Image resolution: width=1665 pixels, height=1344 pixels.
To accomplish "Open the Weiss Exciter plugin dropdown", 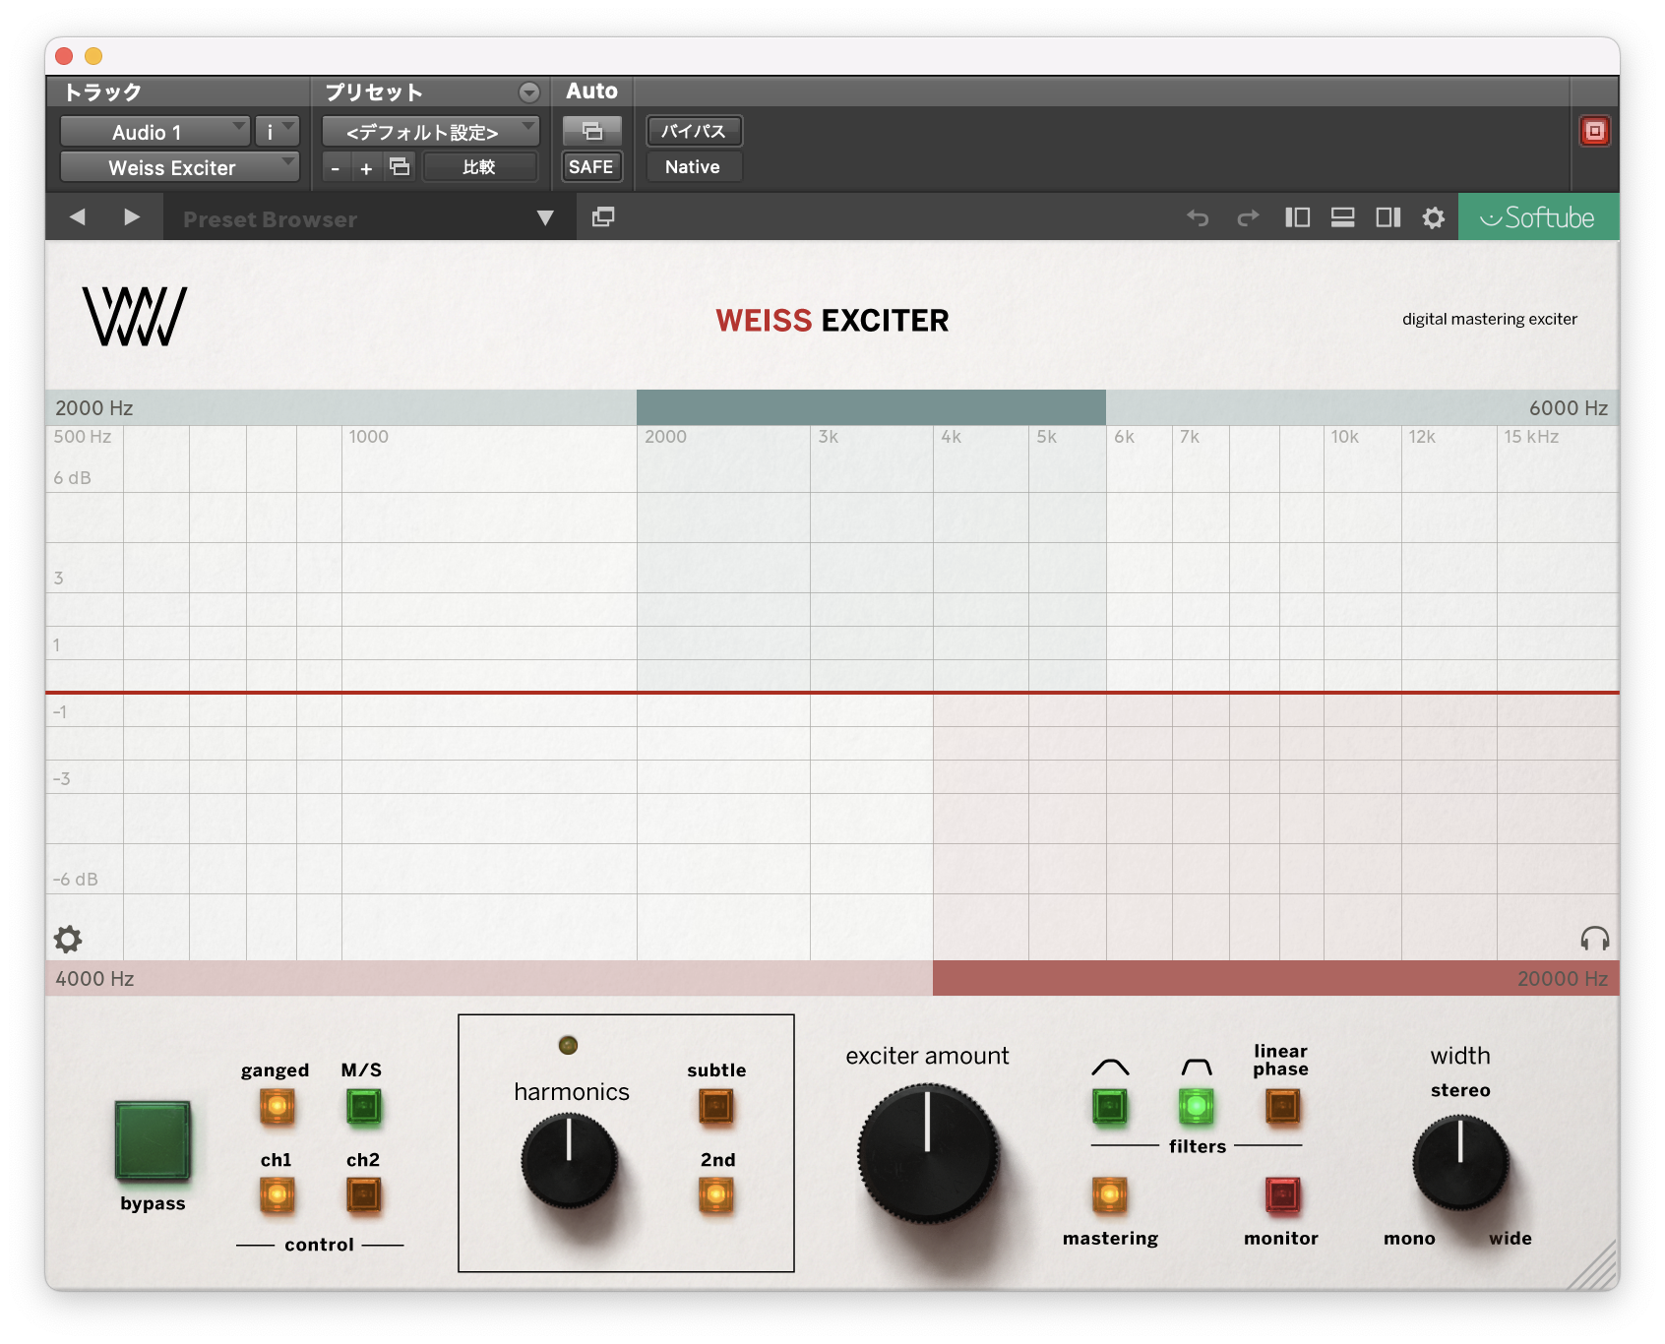I will pyautogui.click(x=179, y=167).
